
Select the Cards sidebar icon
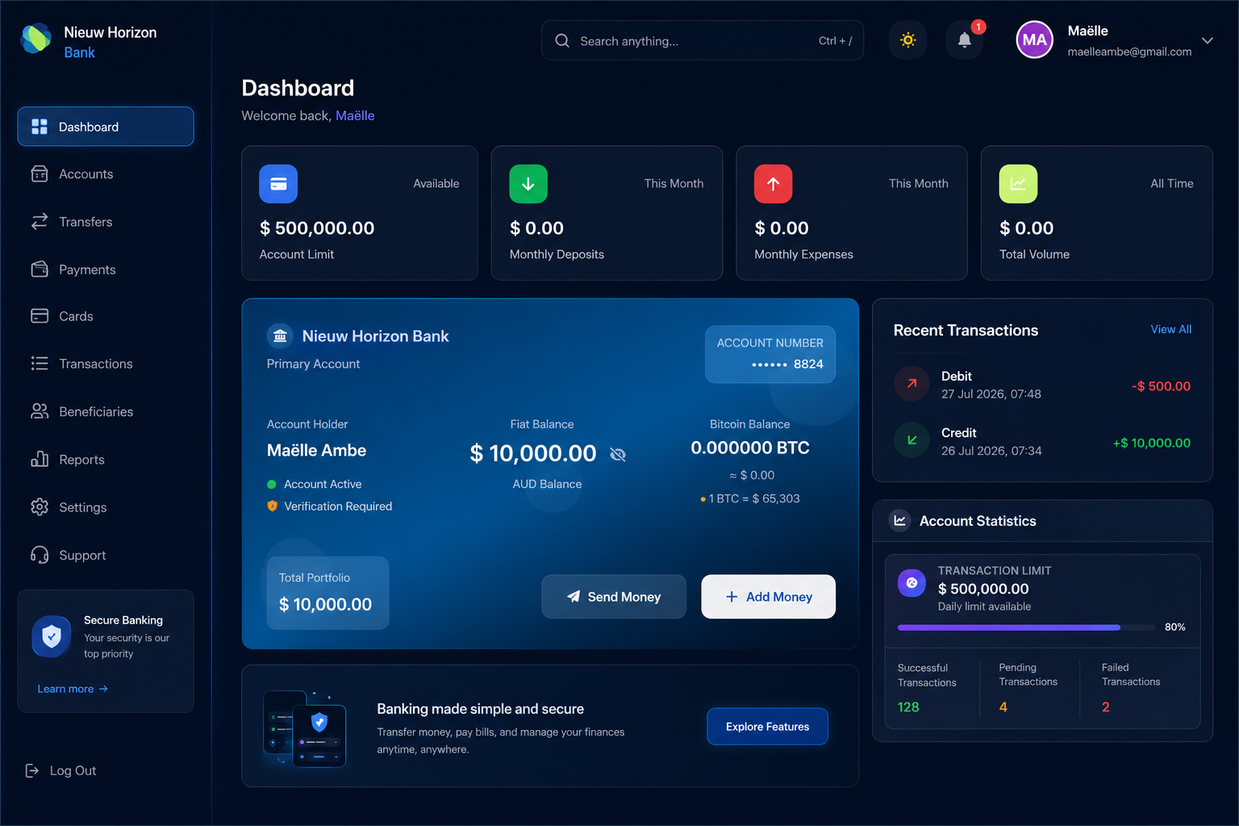click(40, 316)
